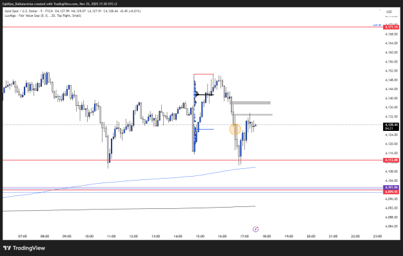Click the 11:00 time axis label
The height and width of the screenshot is (256, 403).
(x=112, y=236)
